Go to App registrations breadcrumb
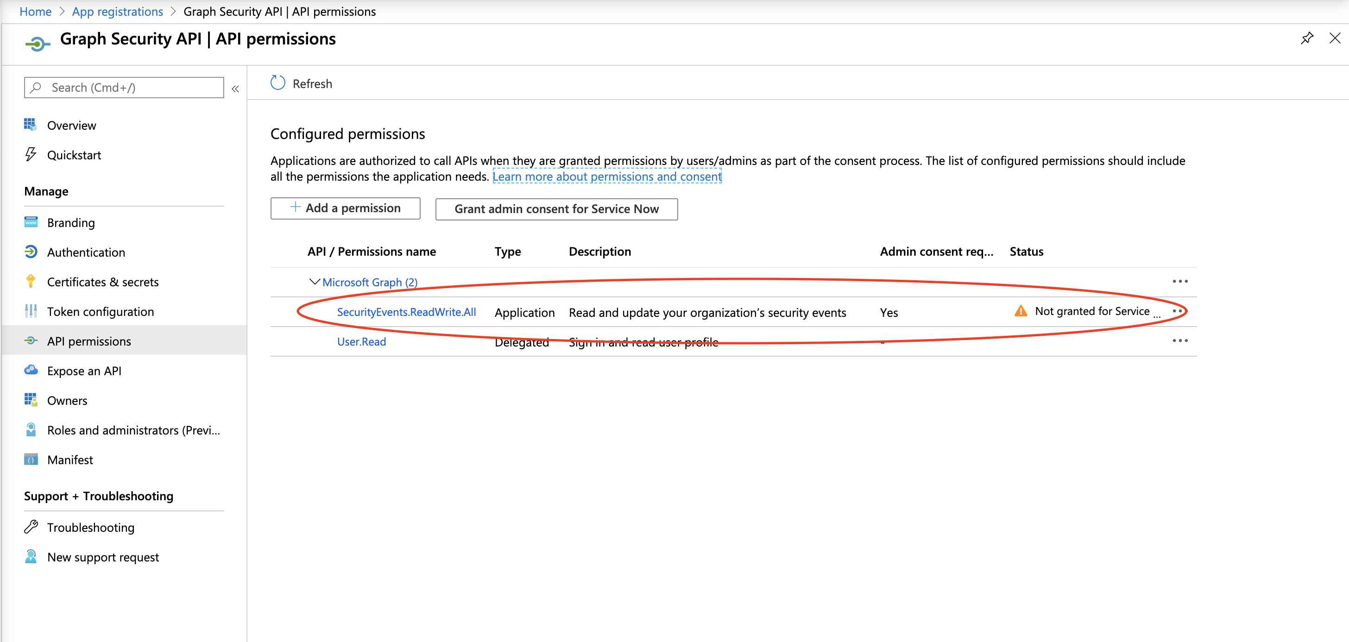 coord(118,11)
